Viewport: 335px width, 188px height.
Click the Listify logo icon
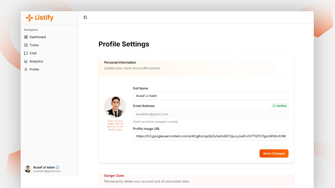(x=29, y=18)
